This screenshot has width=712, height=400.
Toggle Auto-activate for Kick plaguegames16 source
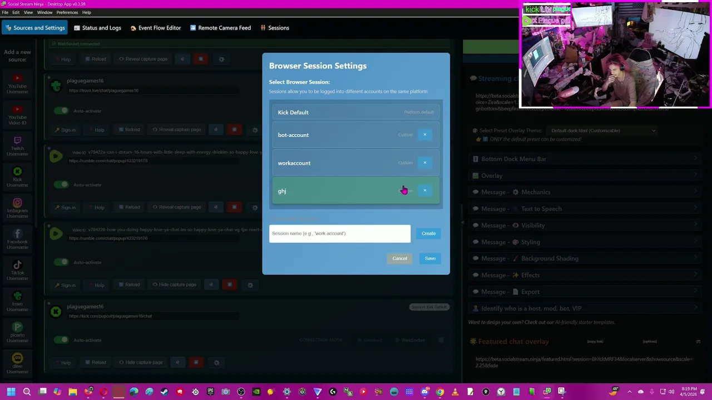pyautogui.click(x=62, y=340)
